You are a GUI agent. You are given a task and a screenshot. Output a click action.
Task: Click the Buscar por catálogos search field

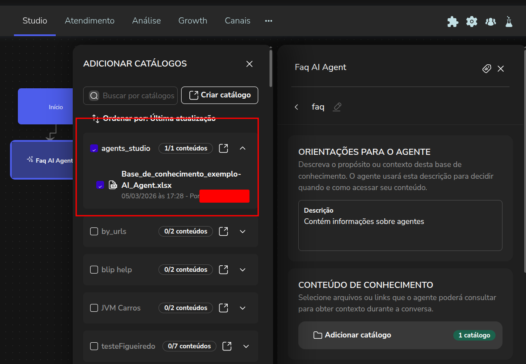point(138,96)
